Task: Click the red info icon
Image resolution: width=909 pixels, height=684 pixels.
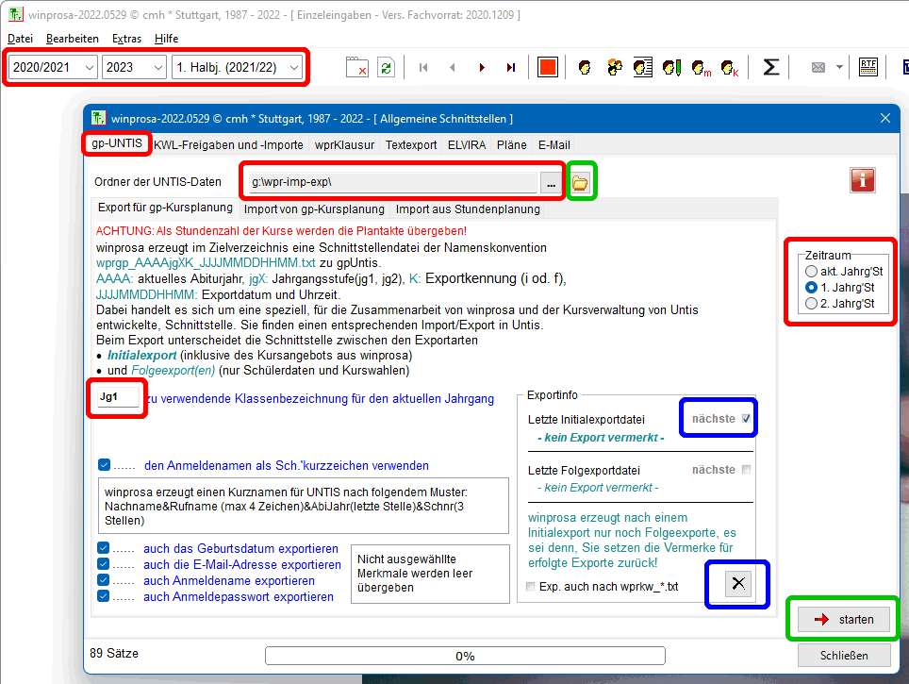Action: [x=863, y=180]
